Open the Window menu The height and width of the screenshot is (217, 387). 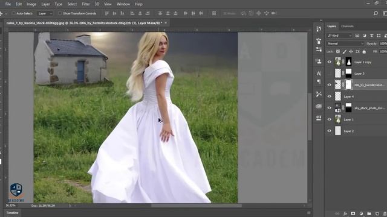pos(123,4)
